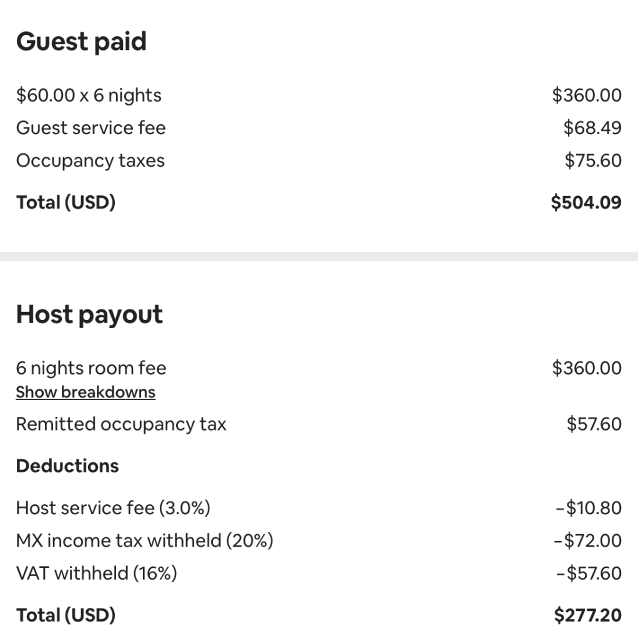This screenshot has width=638, height=639.
Task: Select the Occupancy taxes label
Action: point(91,160)
